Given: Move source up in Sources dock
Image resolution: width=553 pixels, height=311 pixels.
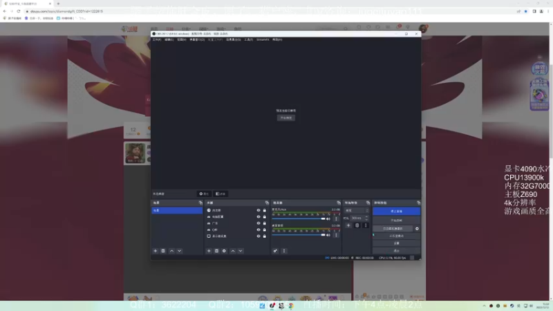Looking at the screenshot, I should coord(233,251).
